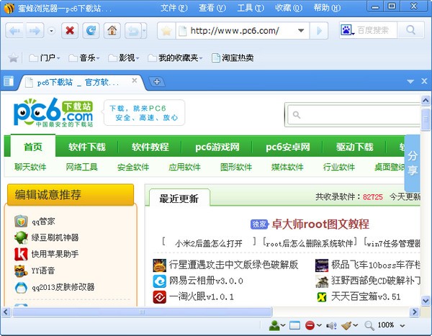The image size is (432, 336).
Task: Click the 聊天软件 category link
Action: pos(30,167)
